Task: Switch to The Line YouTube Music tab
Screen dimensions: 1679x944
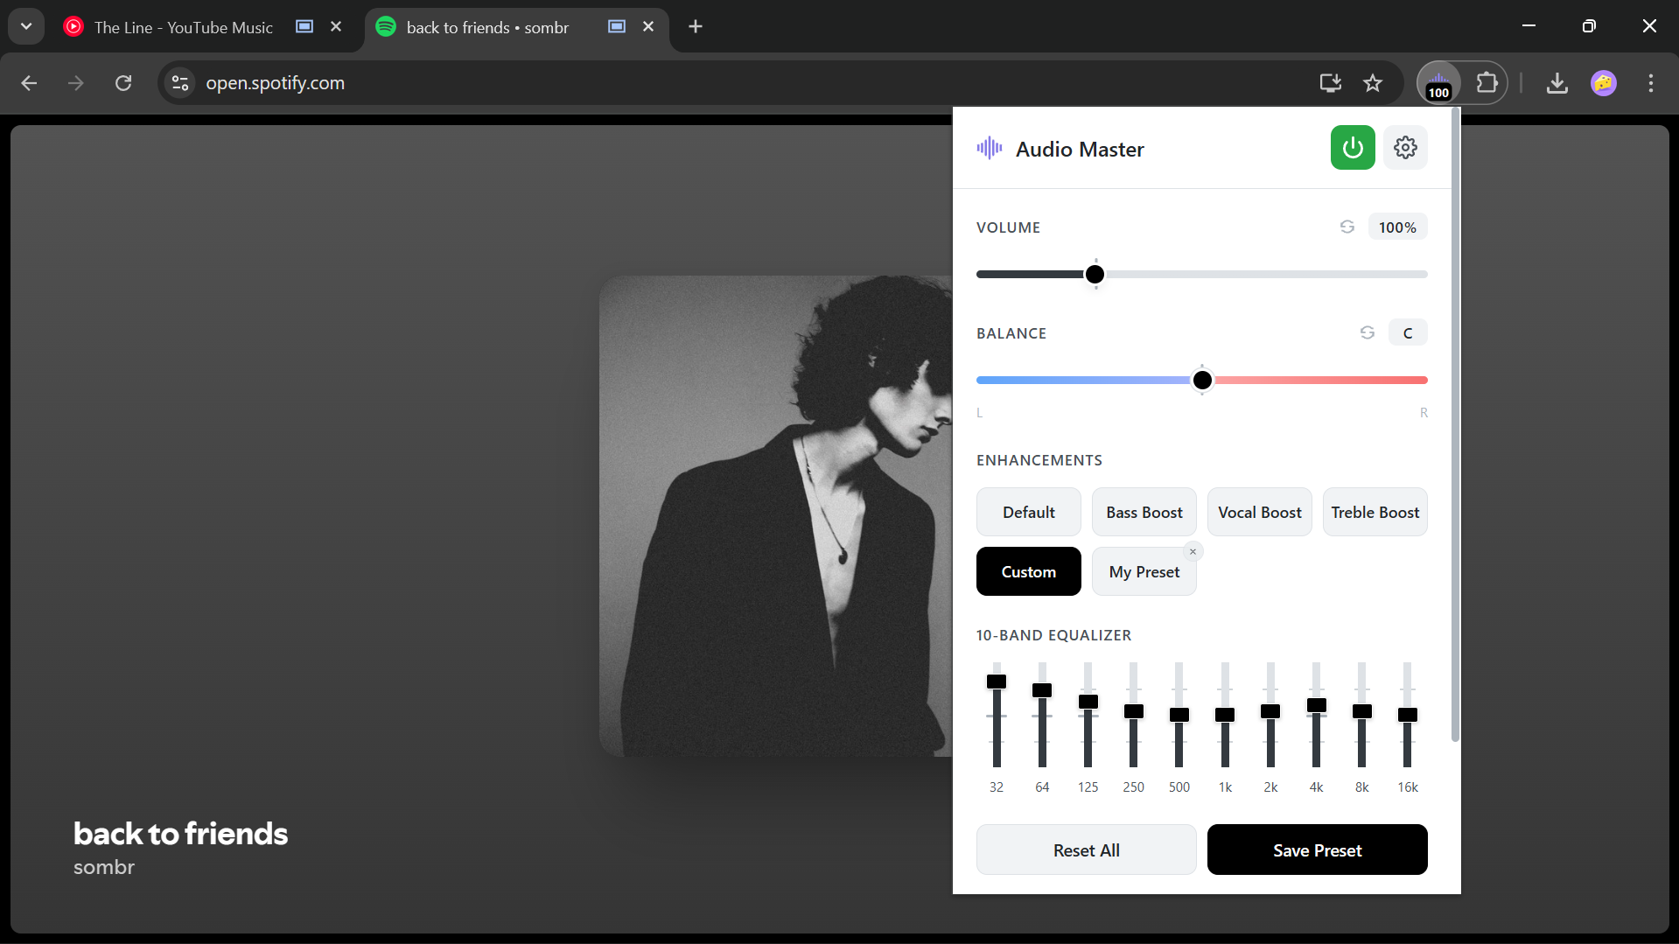Action: coord(184,28)
